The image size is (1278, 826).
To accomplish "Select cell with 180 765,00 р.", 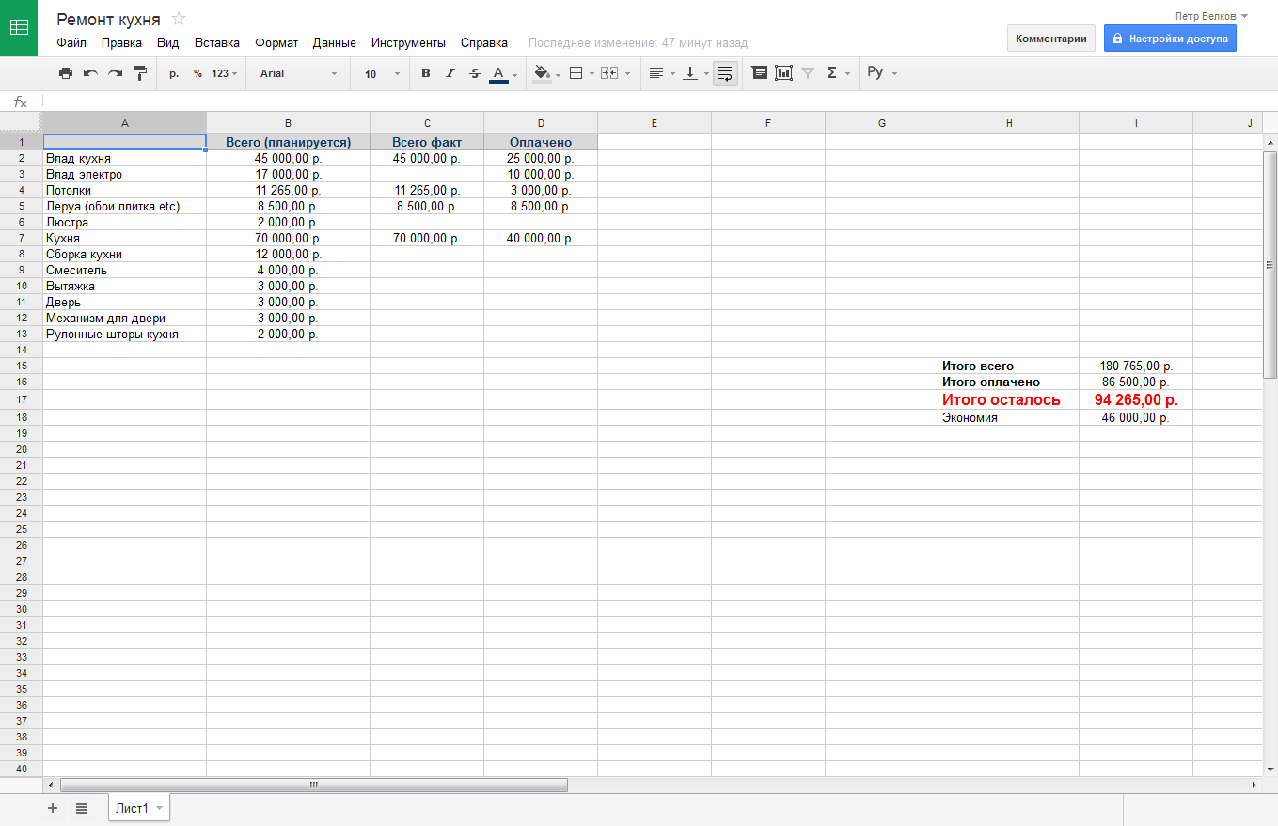I will click(1136, 366).
